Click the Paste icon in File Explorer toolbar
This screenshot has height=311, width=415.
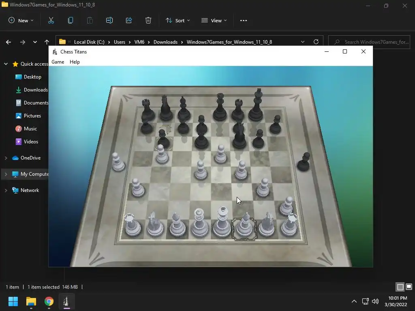(90, 20)
